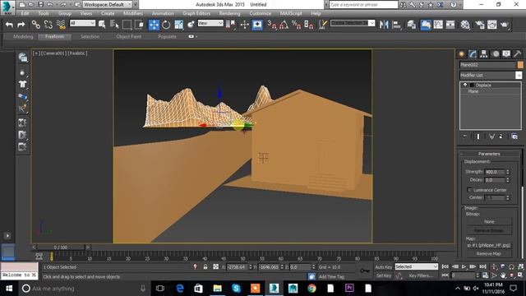Click the Strength value field
The image size is (526, 296).
[495, 172]
